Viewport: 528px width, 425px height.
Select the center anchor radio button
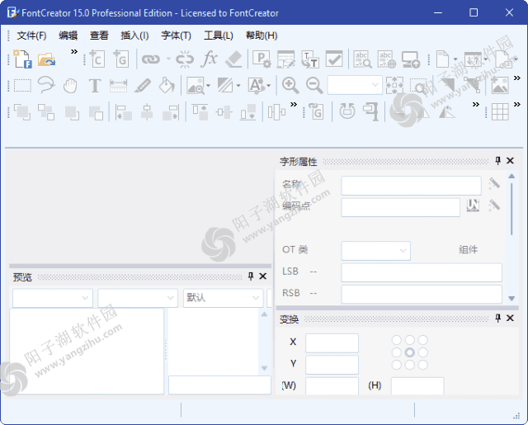pyautogui.click(x=409, y=352)
